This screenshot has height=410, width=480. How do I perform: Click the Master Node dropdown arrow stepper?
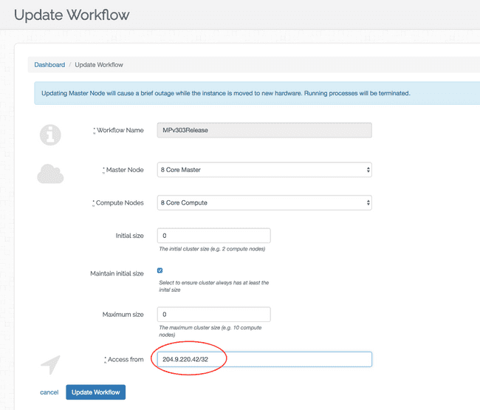click(x=368, y=170)
